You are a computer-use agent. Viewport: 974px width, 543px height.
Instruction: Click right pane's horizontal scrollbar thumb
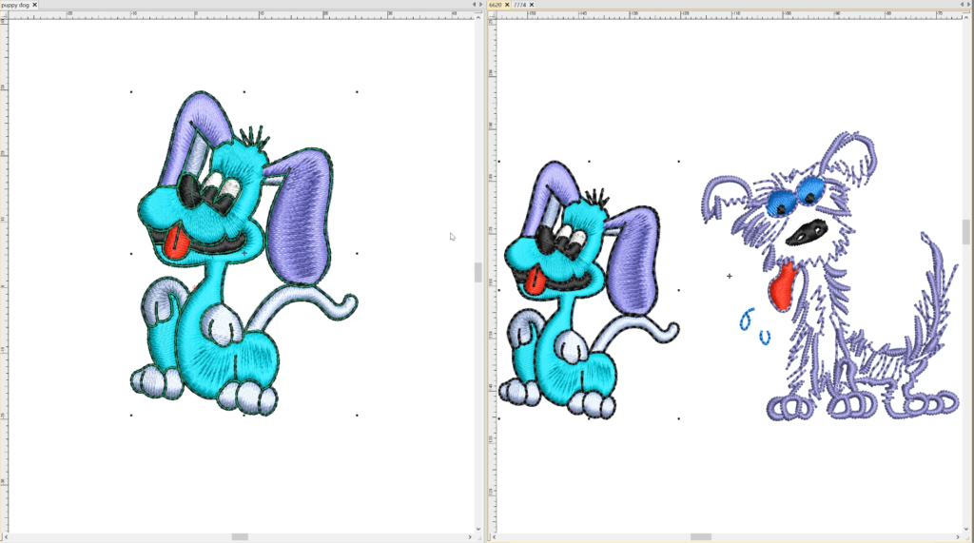(x=700, y=537)
